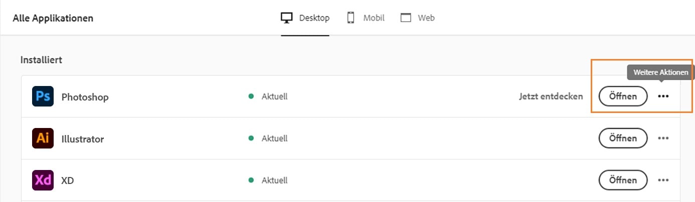Open more actions for Photoshop
695x202 pixels.
pyautogui.click(x=663, y=96)
